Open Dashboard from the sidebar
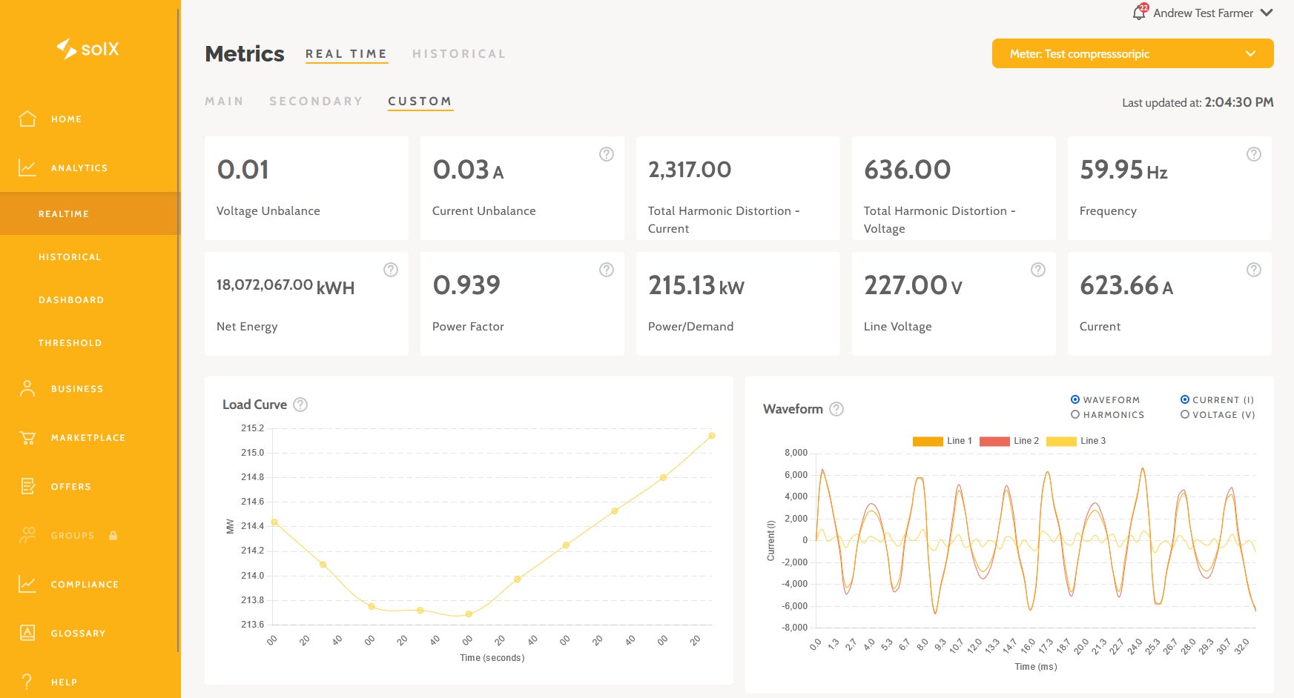1294x698 pixels. (x=71, y=300)
